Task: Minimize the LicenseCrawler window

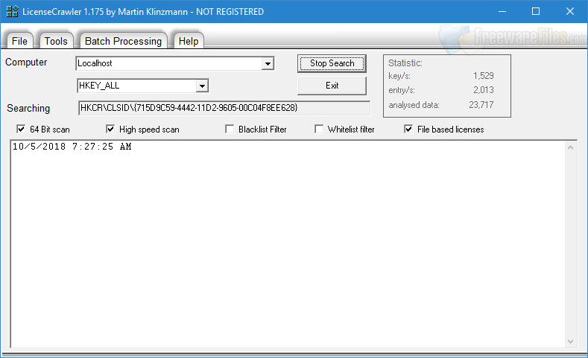Action: (502, 12)
